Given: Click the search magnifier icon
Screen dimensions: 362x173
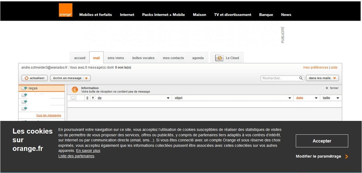Looking at the screenshot, I should pos(301,78).
